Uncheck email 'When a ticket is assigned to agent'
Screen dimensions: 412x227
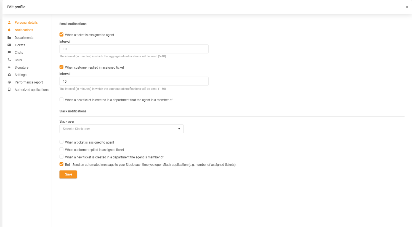tap(62, 35)
